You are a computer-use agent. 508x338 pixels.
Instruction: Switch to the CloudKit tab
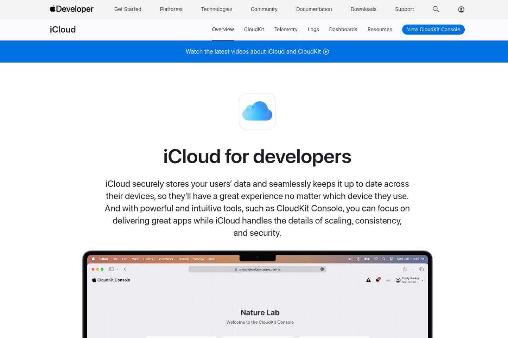click(x=254, y=29)
